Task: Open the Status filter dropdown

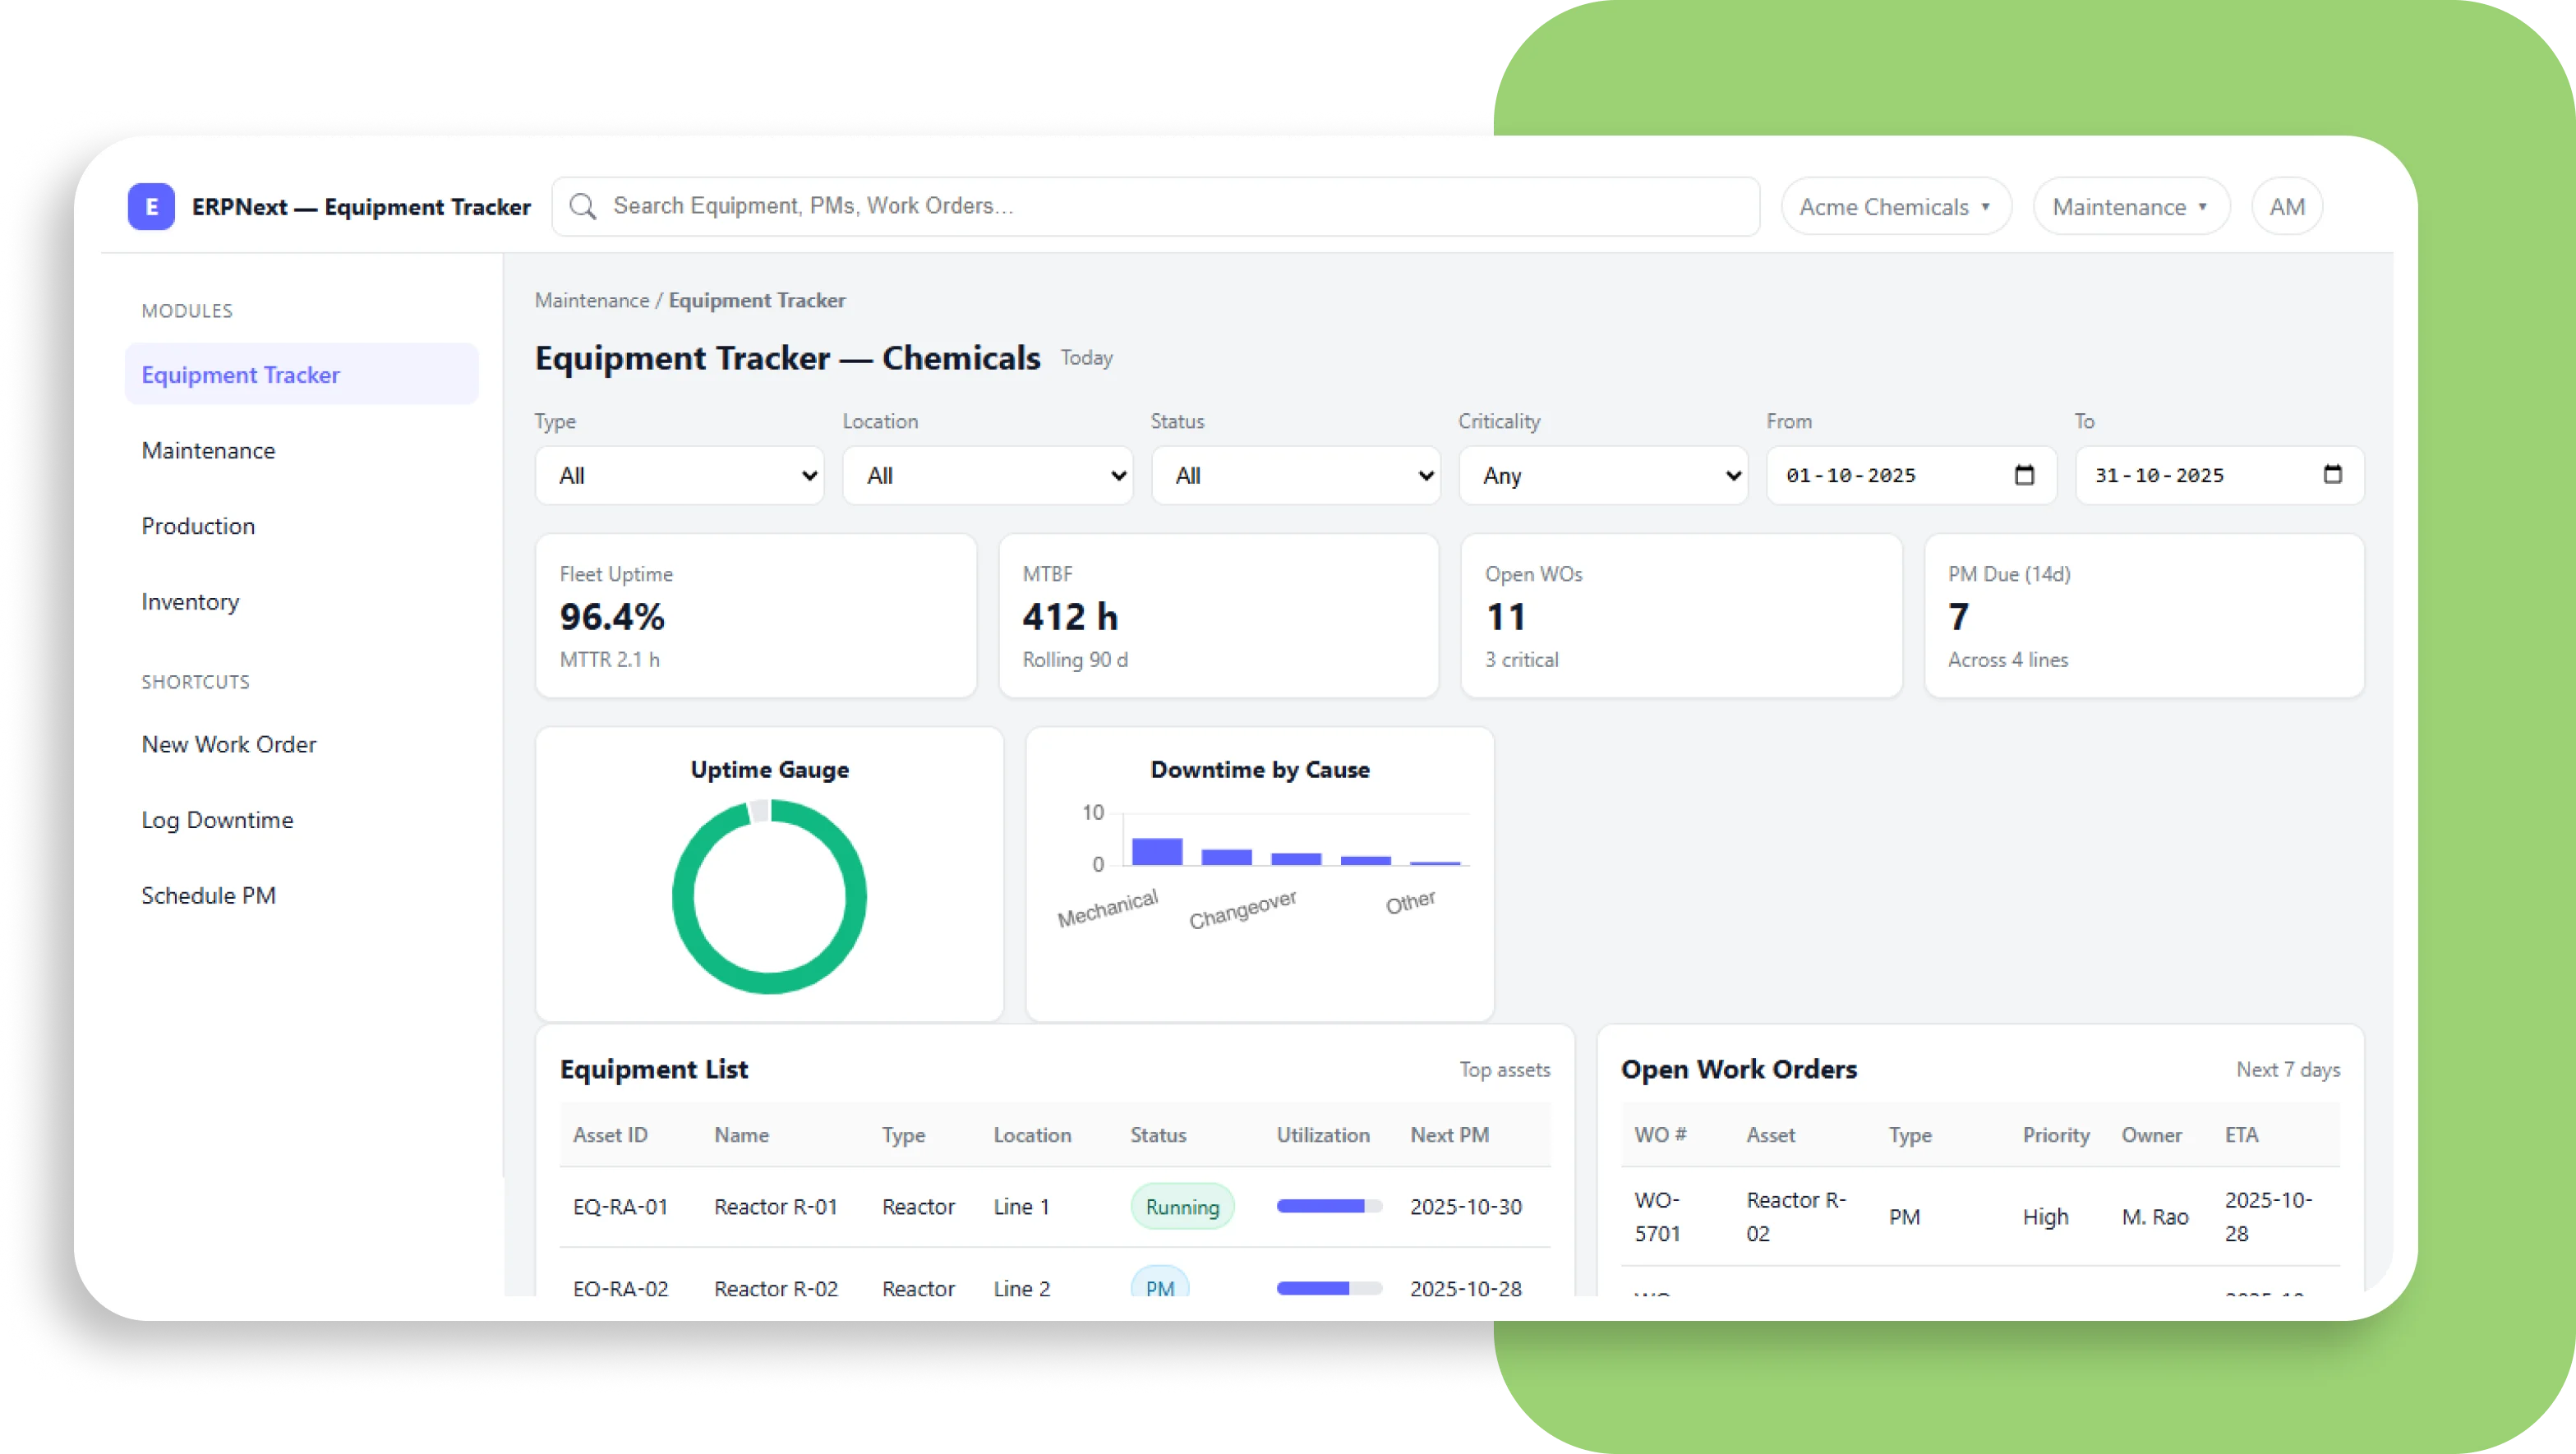Action: click(x=1296, y=475)
